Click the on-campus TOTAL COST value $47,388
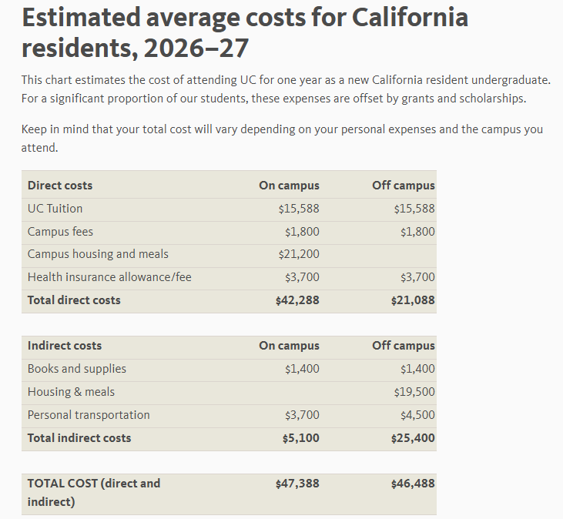Image resolution: width=563 pixels, height=519 pixels. [x=297, y=484]
